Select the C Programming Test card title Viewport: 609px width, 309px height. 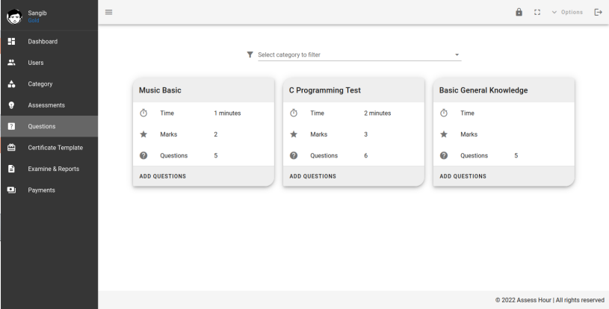pos(325,90)
